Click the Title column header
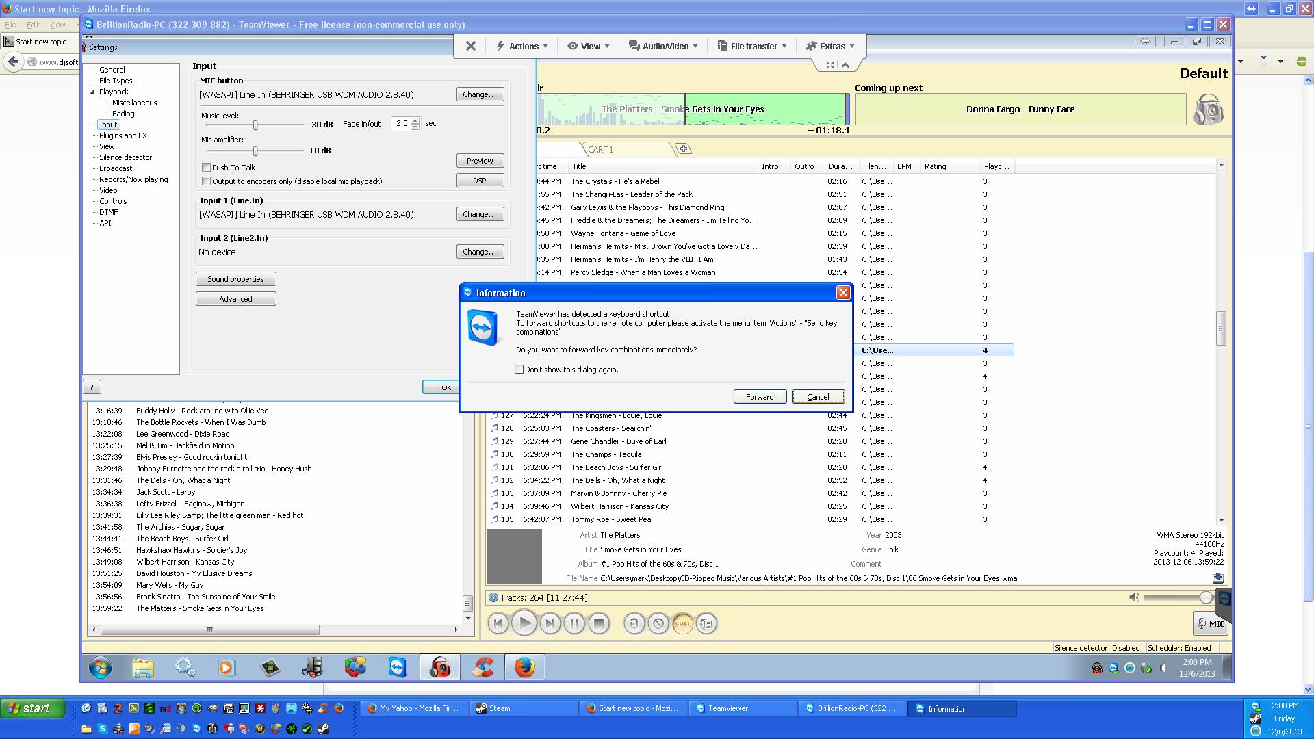 664,166
